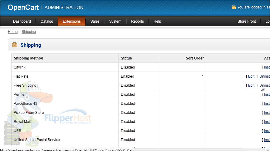Click the Home breadcrumb link
Image resolution: width=270 pixels, height=151 pixels.
[x=13, y=32]
